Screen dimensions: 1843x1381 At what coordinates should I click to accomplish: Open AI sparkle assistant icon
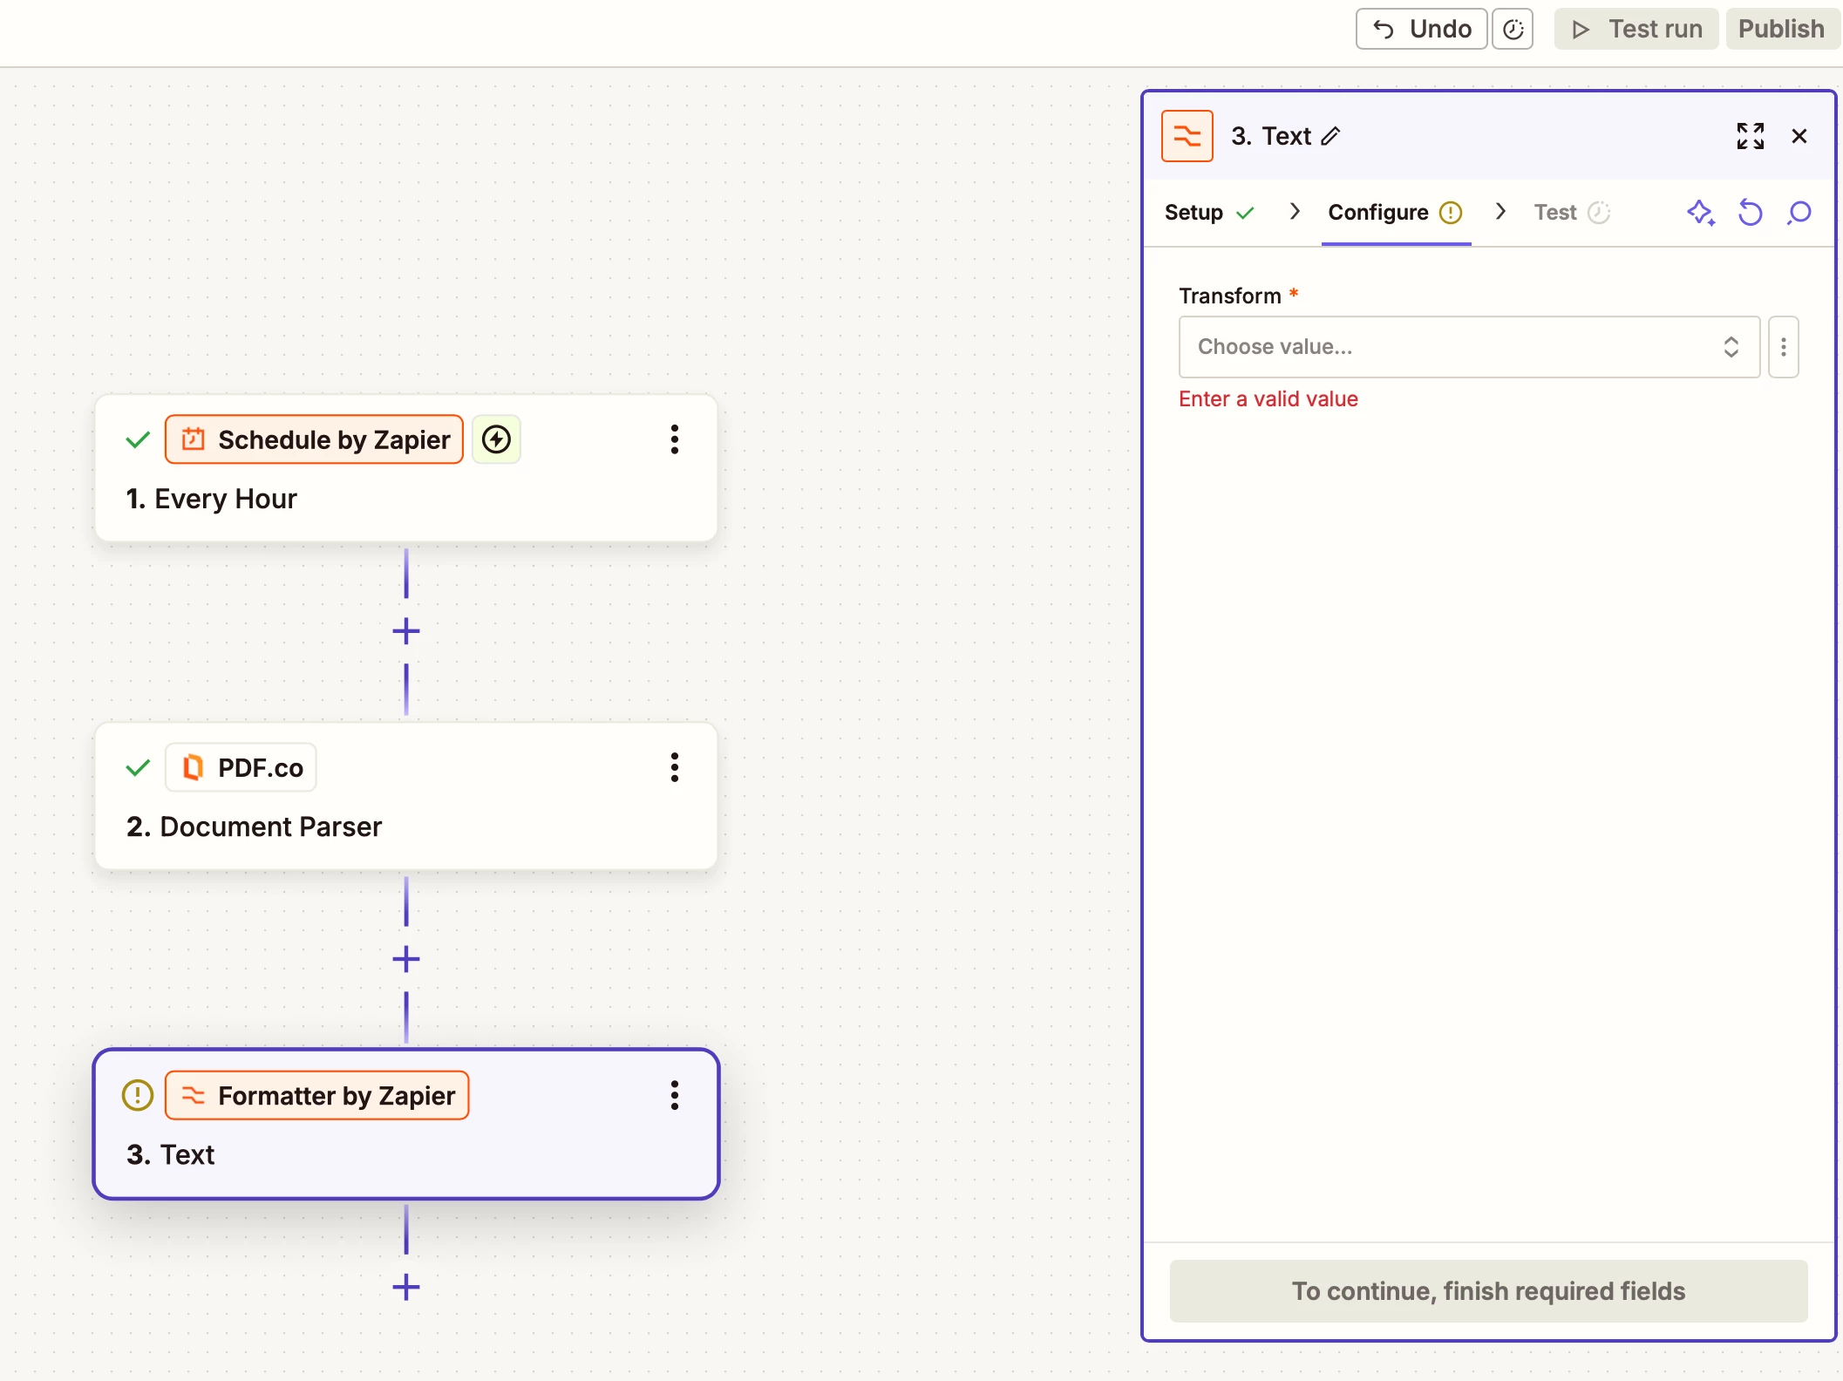[1700, 213]
